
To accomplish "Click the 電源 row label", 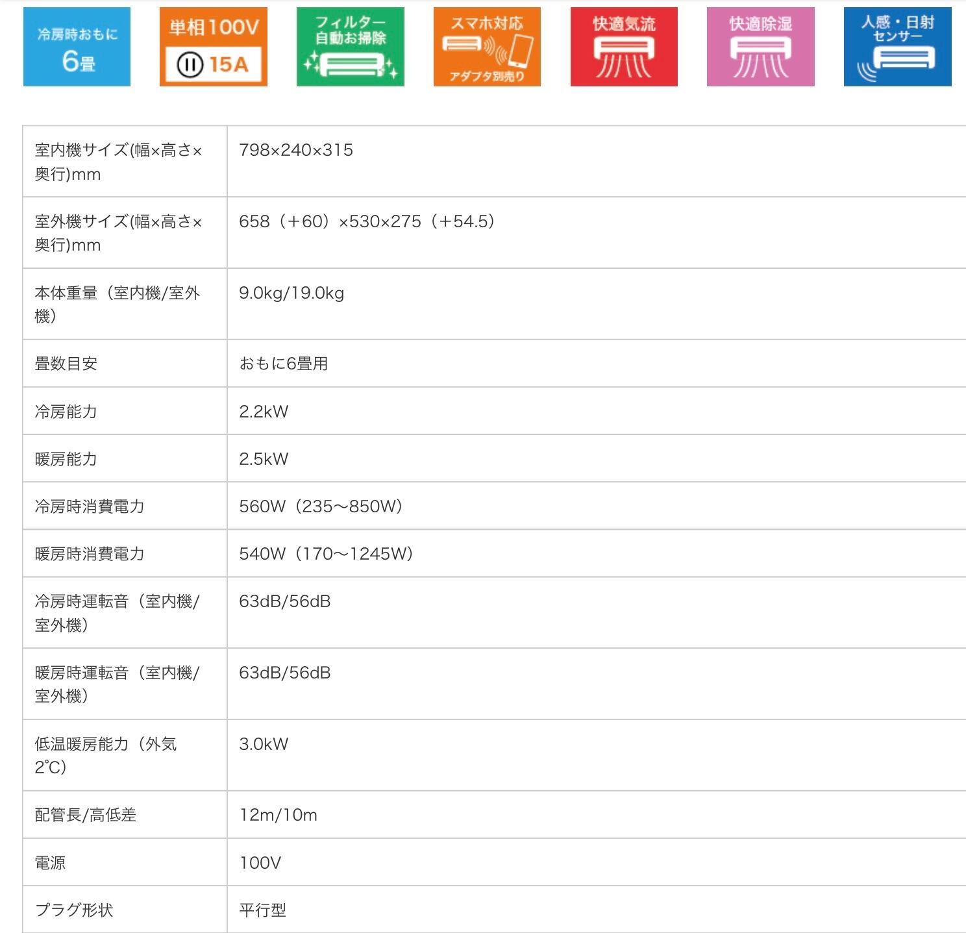I will point(50,863).
